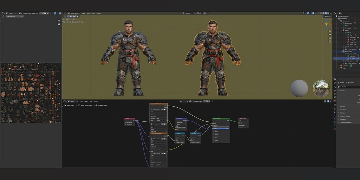Image resolution: width=360 pixels, height=180 pixels.
Task: Switch to wireframe viewport shading
Action: point(321,13)
